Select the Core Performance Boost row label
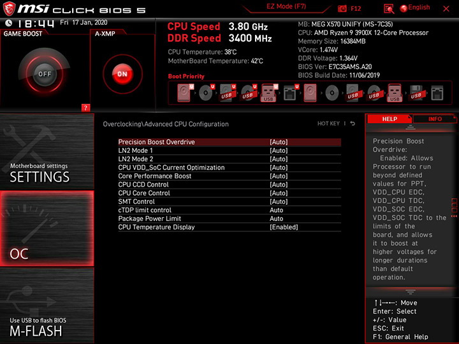The image size is (459, 344). click(154, 176)
